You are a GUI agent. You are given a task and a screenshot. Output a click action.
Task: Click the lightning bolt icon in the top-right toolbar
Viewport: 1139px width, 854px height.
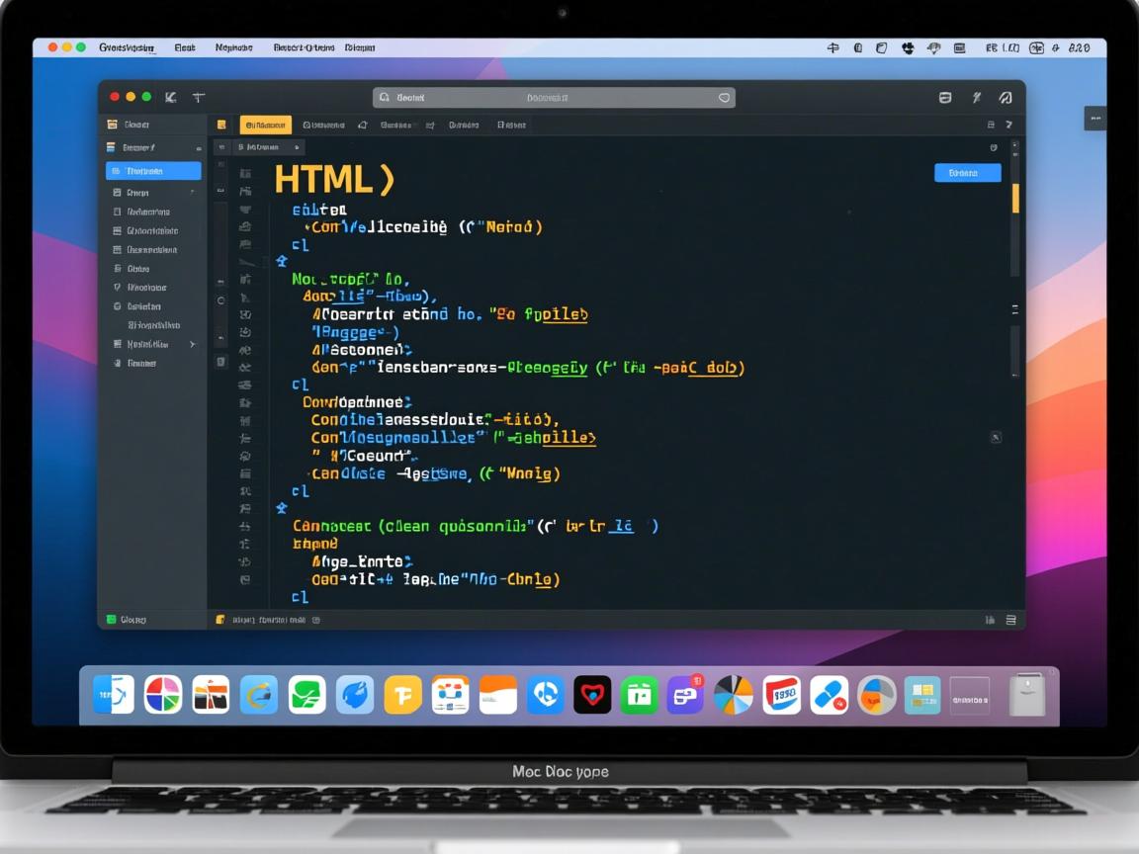[x=976, y=98]
